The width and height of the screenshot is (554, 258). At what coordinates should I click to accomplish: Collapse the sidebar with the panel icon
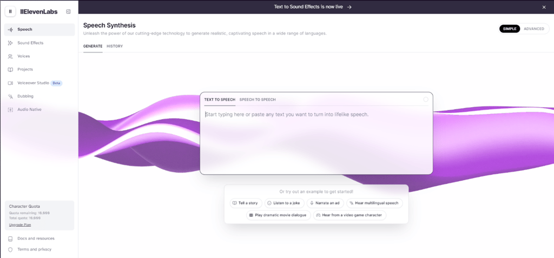pos(69,11)
